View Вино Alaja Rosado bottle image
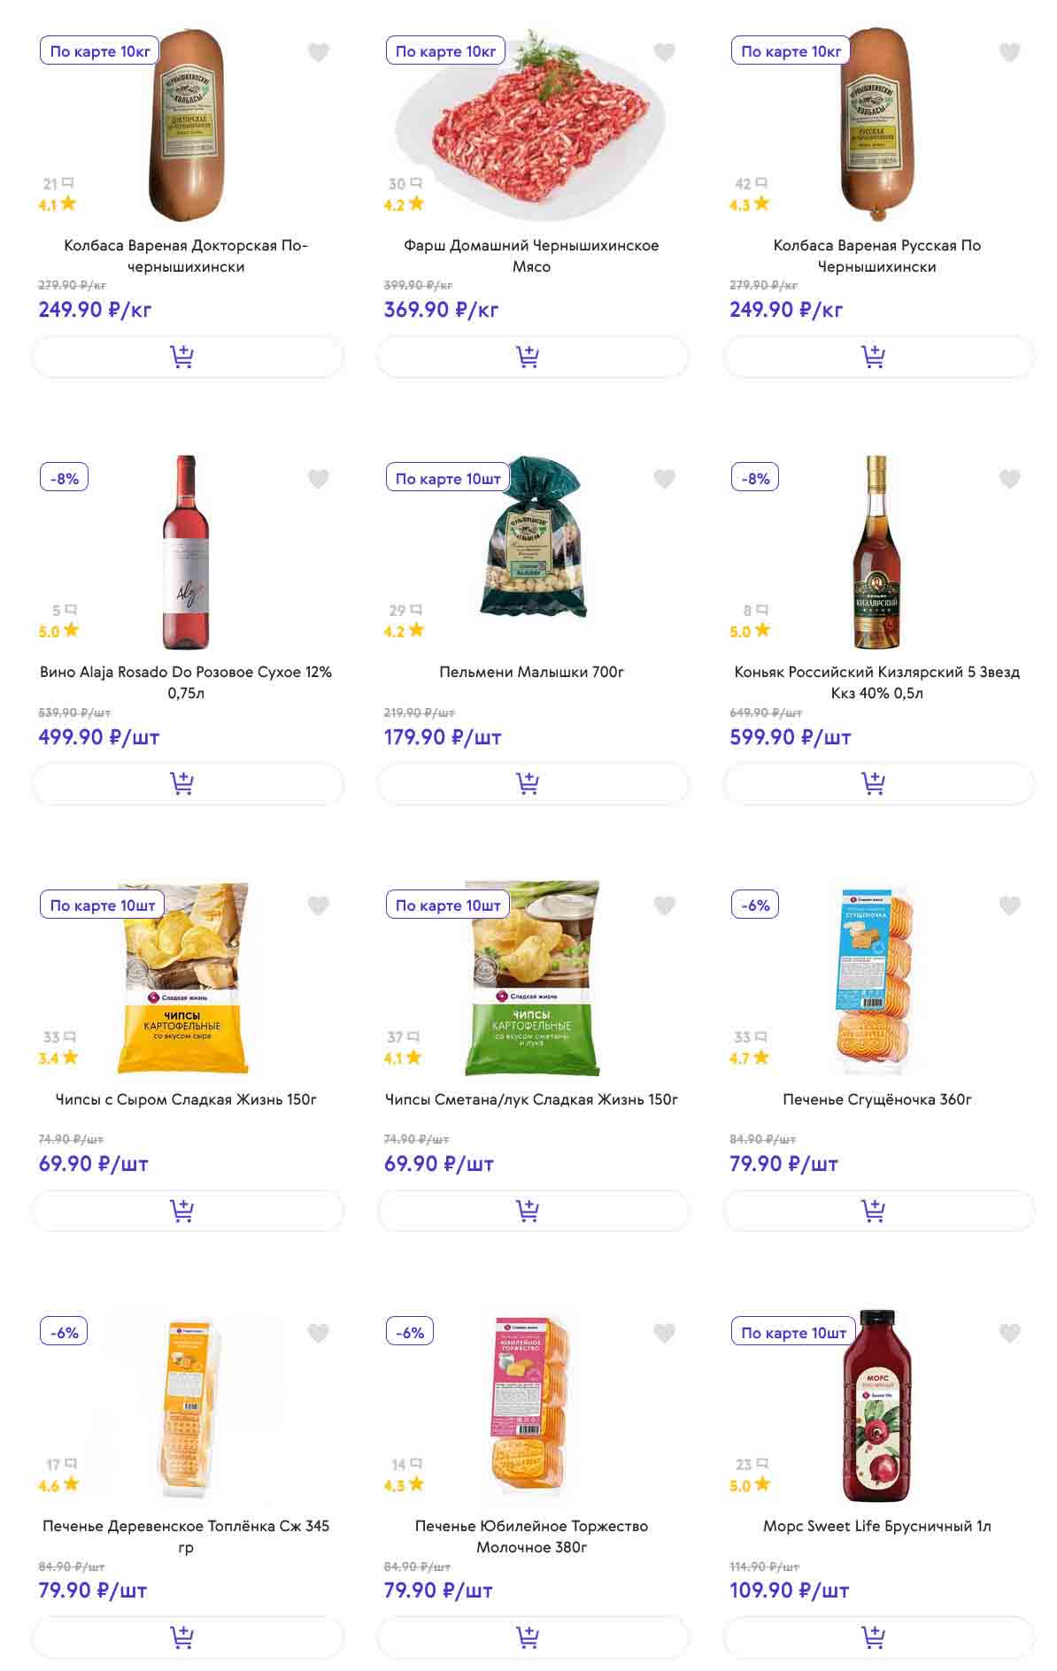This screenshot has height=1671, width=1057. [x=186, y=553]
